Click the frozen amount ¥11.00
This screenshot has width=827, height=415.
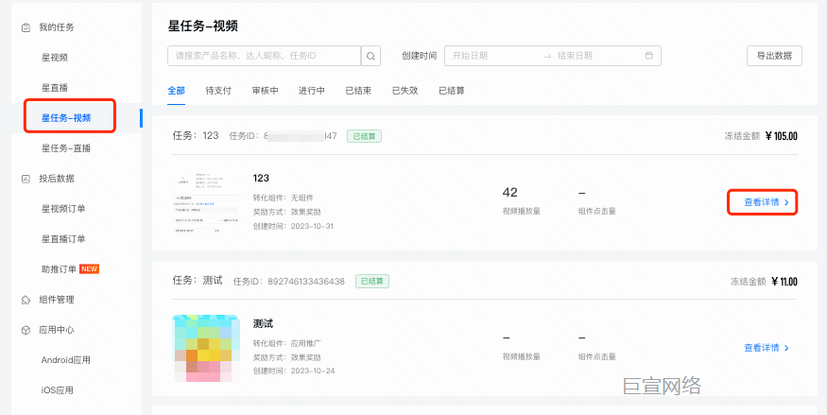point(784,282)
